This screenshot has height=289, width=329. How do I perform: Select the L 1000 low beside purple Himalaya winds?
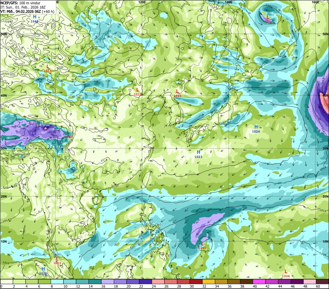point(68,134)
